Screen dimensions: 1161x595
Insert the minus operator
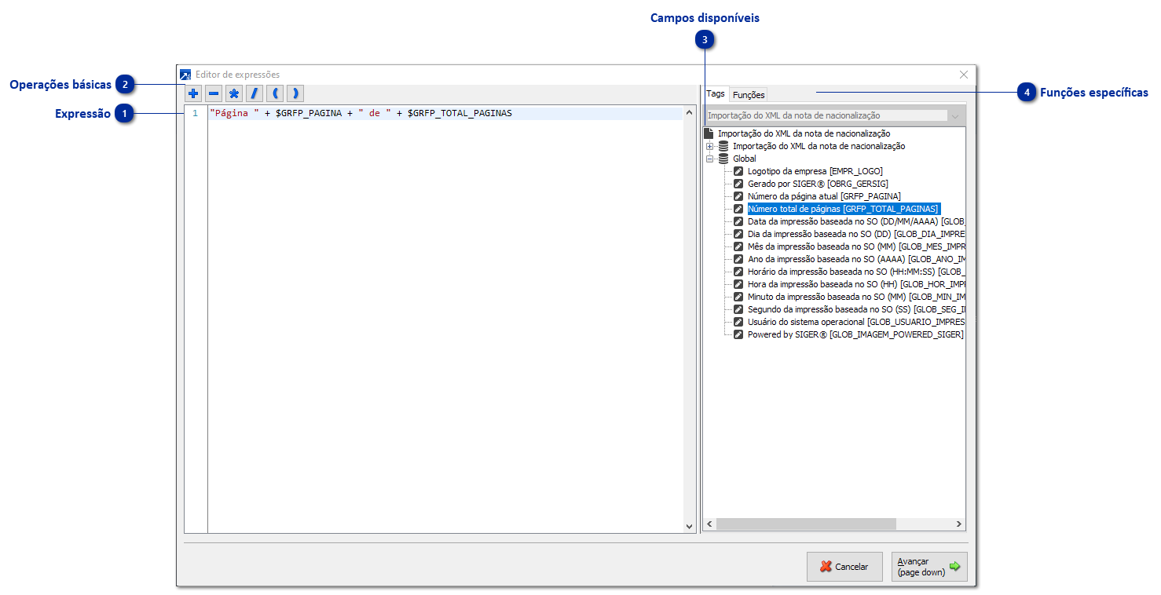click(214, 94)
